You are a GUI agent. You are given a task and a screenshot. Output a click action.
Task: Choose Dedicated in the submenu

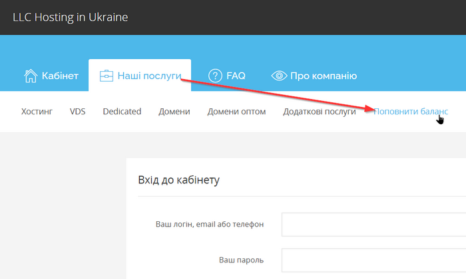122,112
